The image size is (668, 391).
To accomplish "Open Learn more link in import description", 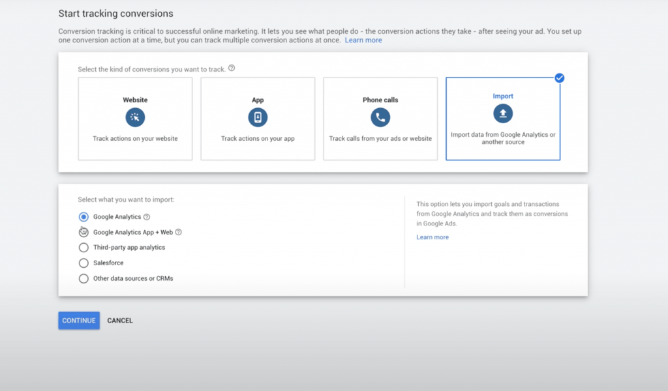I will point(433,237).
